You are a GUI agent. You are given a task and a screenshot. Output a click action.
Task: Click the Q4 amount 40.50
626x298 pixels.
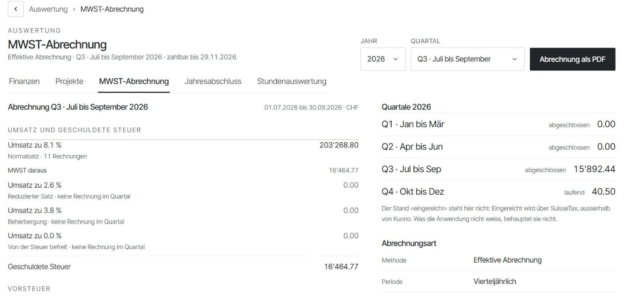click(x=603, y=192)
